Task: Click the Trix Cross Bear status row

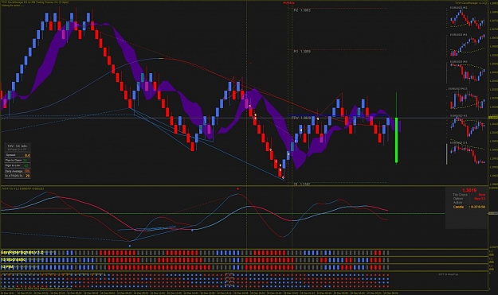Action: [469, 195]
